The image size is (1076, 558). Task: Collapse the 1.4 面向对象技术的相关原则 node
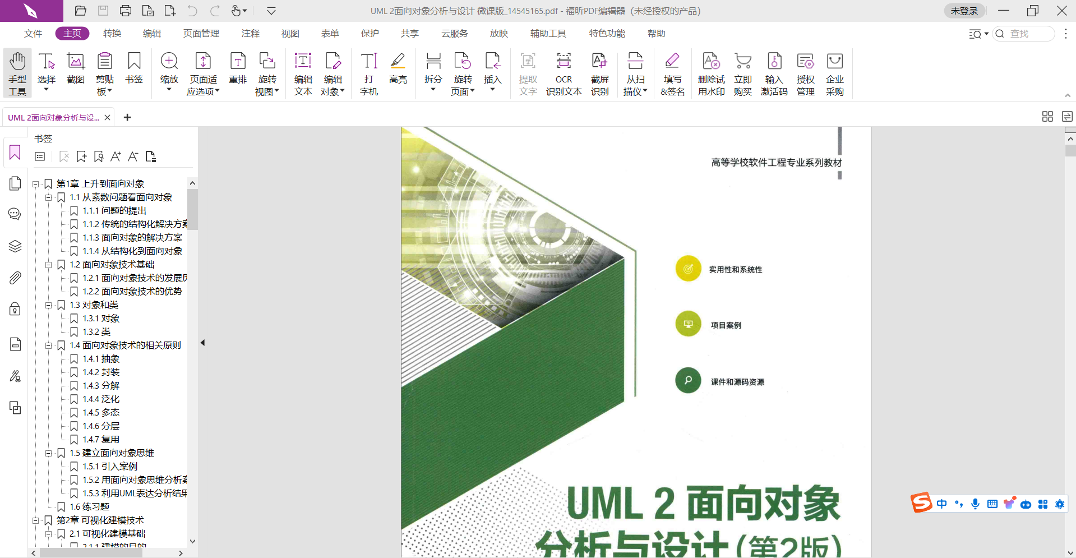[49, 345]
